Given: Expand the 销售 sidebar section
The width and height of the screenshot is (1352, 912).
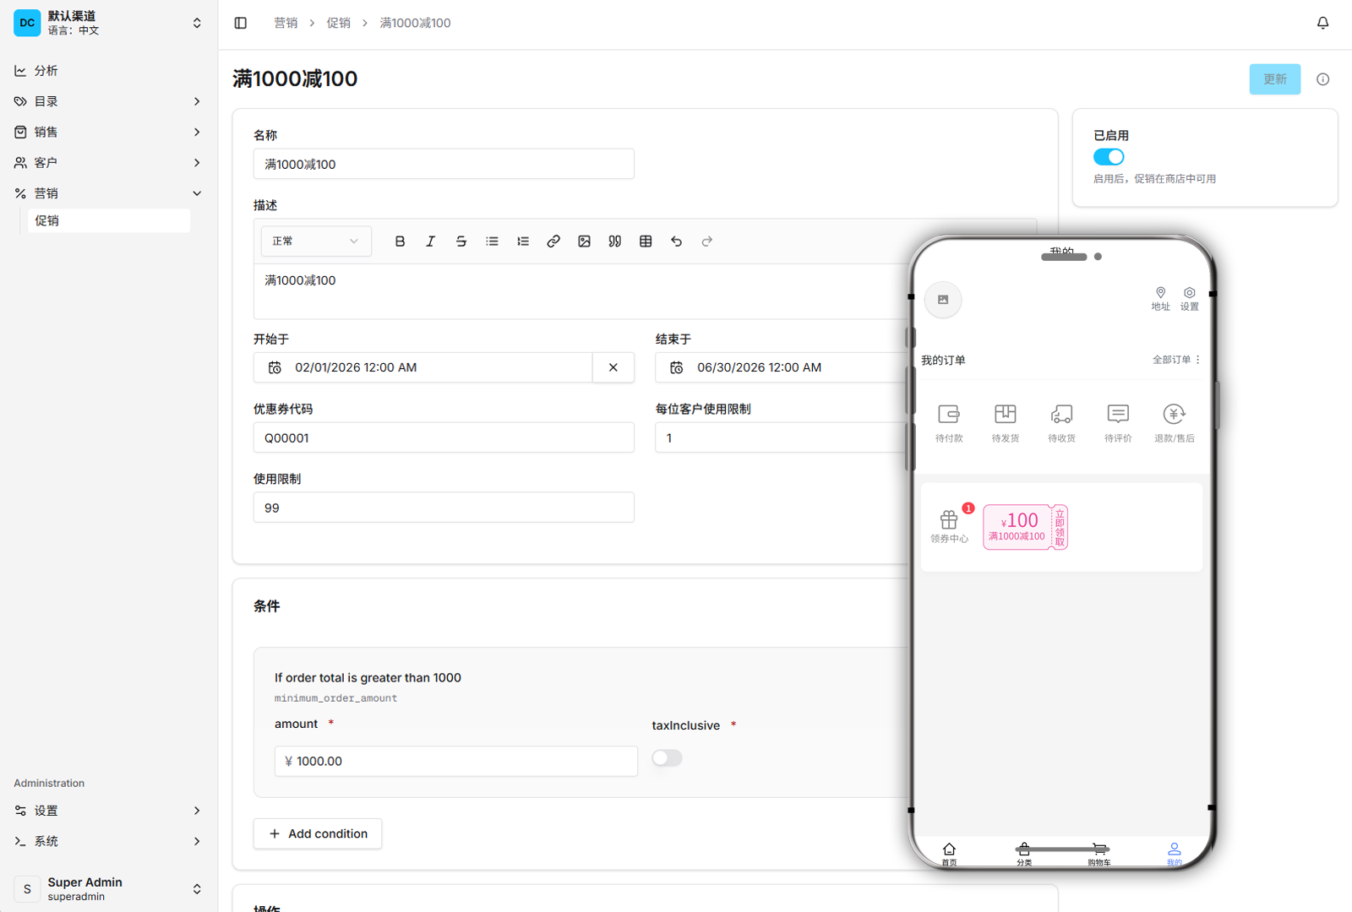Looking at the screenshot, I should [108, 132].
